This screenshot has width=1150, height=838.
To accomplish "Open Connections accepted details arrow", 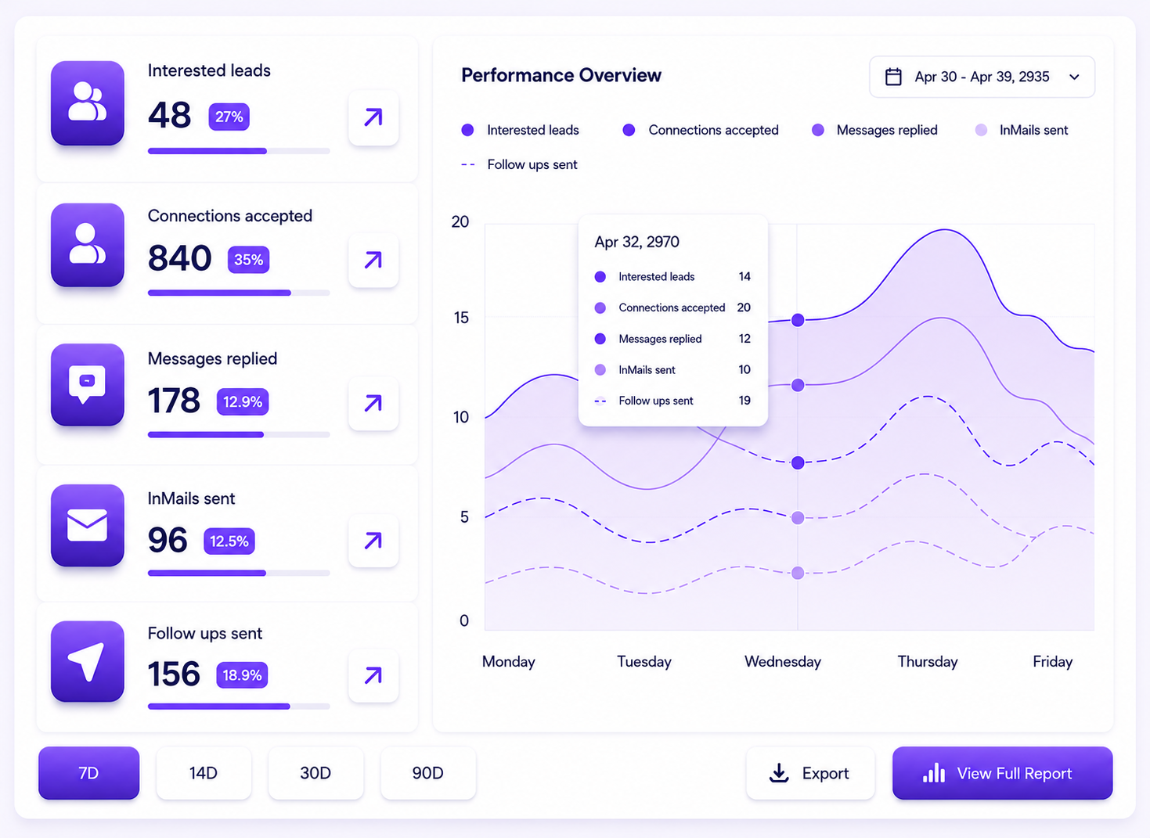I will click(x=373, y=260).
